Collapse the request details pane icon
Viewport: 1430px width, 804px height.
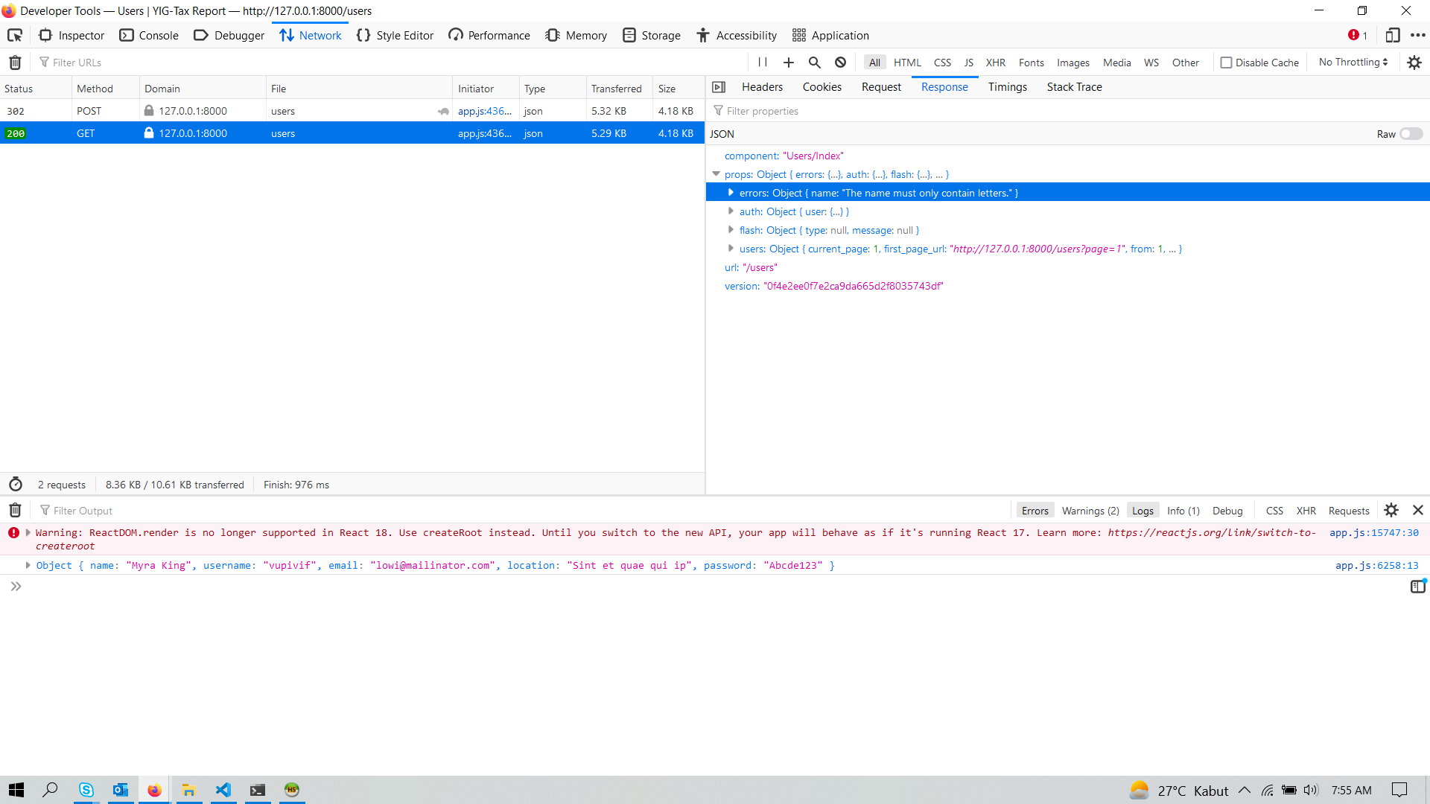pyautogui.click(x=719, y=87)
